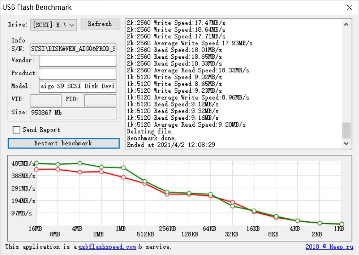Image resolution: width=359 pixels, height=255 pixels.
Task: Close the USB Flash Benchmark window
Action: (349, 7)
